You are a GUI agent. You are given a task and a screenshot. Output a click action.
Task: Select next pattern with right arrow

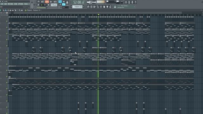click(x=83, y=7)
